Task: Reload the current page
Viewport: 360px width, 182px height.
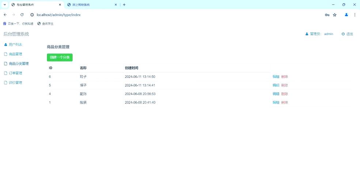Action: coord(22,15)
